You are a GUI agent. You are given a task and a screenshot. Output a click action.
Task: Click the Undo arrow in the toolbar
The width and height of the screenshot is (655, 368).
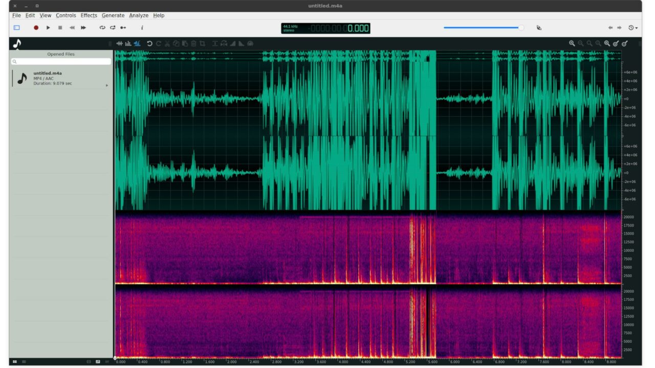pyautogui.click(x=149, y=43)
